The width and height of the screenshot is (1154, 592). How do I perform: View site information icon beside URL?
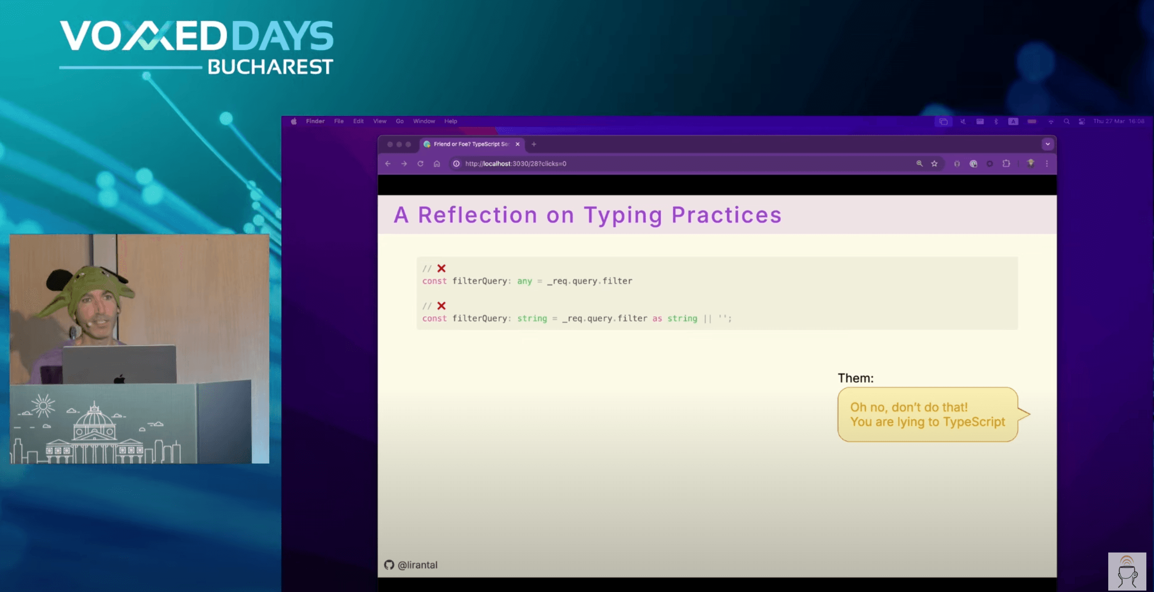pos(456,164)
